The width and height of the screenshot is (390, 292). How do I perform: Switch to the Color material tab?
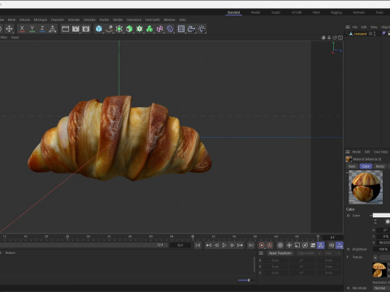click(366, 166)
